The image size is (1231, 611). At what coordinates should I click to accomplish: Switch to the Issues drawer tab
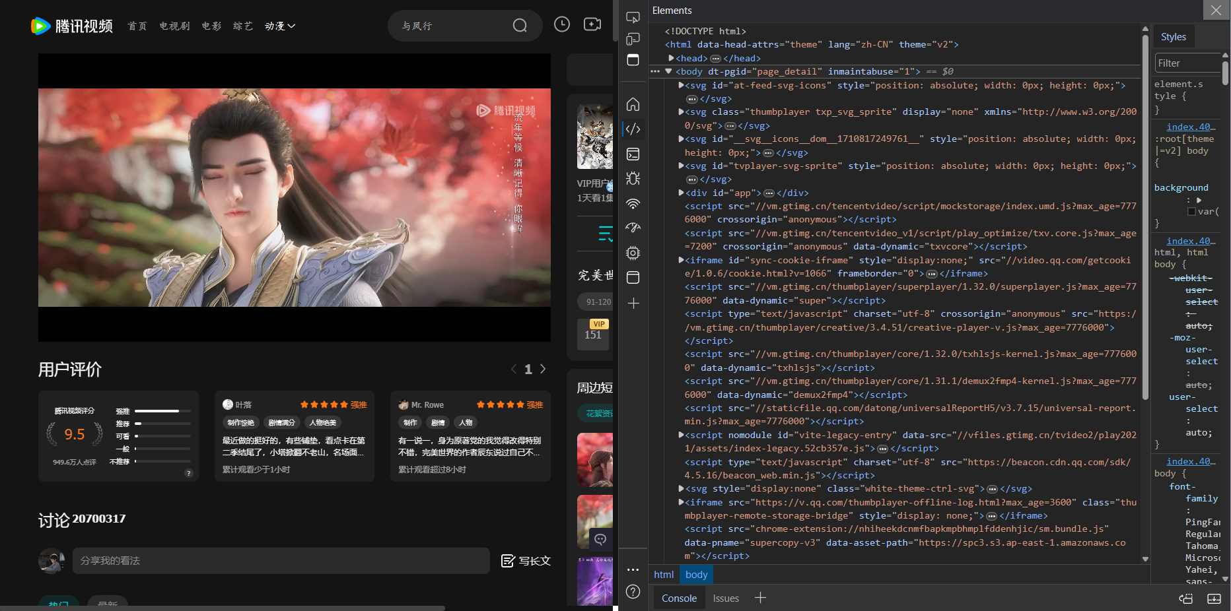coord(726,598)
